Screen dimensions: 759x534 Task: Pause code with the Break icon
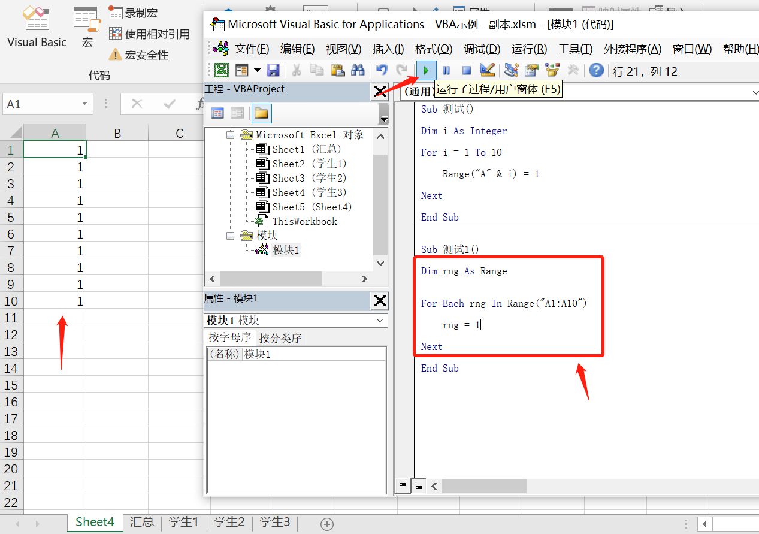tap(446, 70)
